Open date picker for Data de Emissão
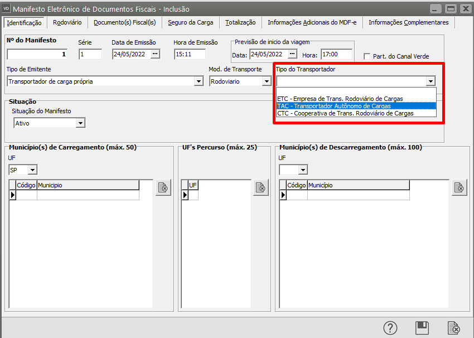Screen dimensions: 474x338 156,54
